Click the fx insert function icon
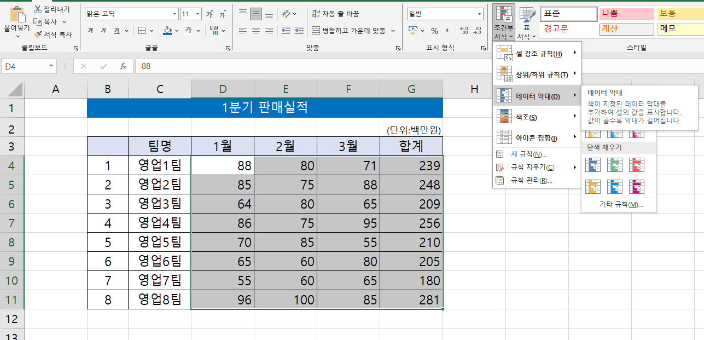The image size is (704, 340). 123,66
